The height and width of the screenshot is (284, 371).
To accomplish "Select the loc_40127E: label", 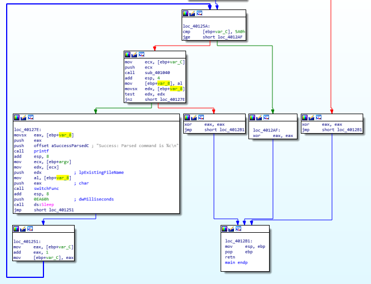I will click(x=28, y=130).
